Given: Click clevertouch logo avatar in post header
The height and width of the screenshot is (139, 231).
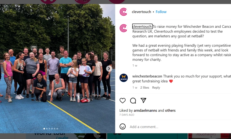Looking at the screenshot, I should (123, 12).
